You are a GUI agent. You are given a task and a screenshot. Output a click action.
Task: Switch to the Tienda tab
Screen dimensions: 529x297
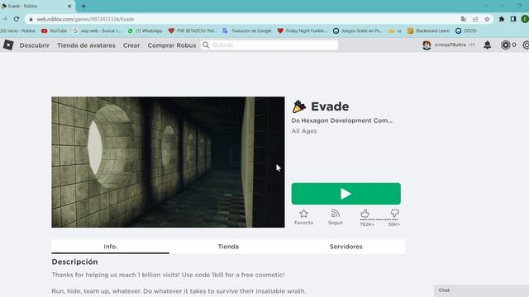coord(228,247)
